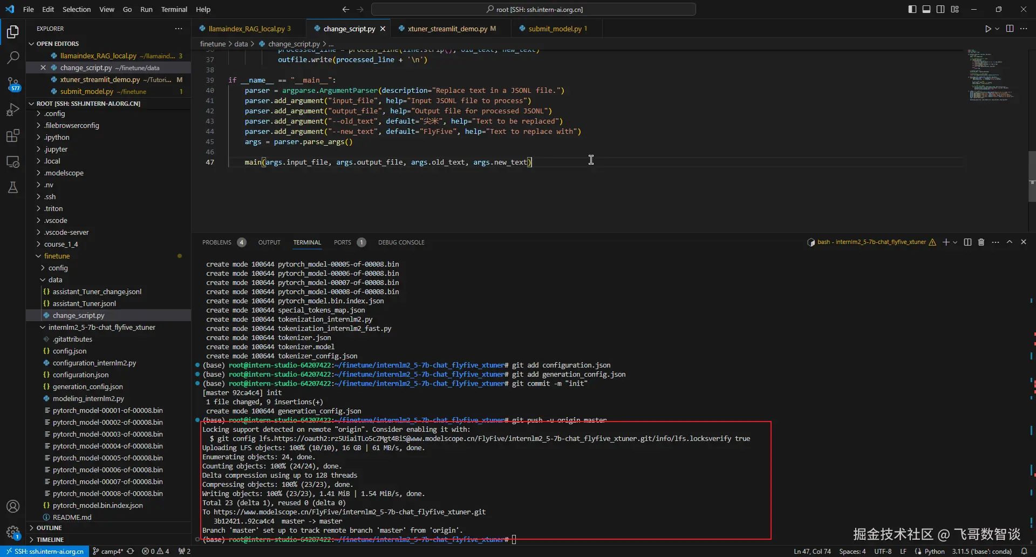This screenshot has height=557, width=1036.
Task: Expand the .config folder
Action: coord(54,114)
